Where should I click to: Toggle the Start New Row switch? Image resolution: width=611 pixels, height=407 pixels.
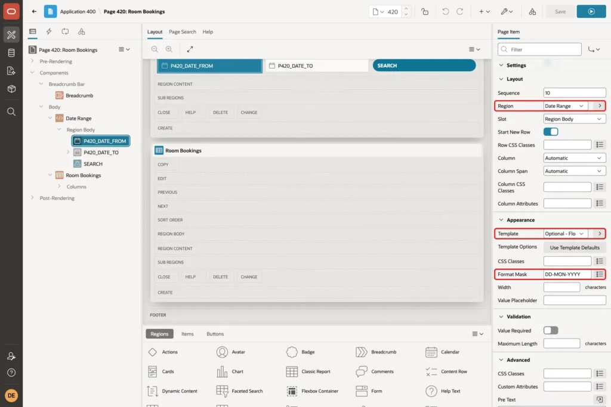551,132
